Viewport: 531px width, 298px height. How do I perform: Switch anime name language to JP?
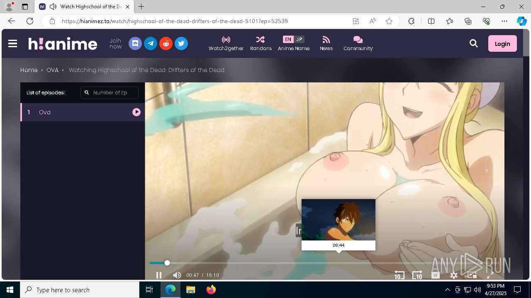pos(299,39)
